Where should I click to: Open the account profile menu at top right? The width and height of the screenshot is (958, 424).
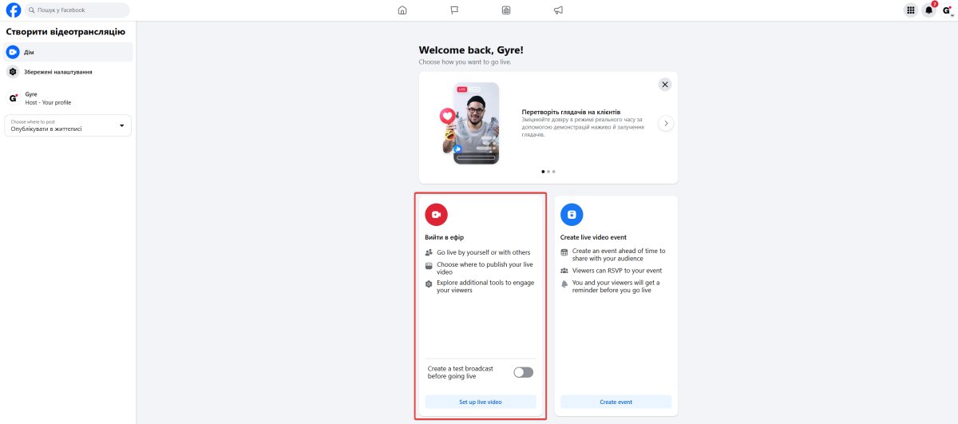[947, 10]
